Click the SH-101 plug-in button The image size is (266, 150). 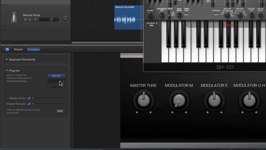[56, 76]
